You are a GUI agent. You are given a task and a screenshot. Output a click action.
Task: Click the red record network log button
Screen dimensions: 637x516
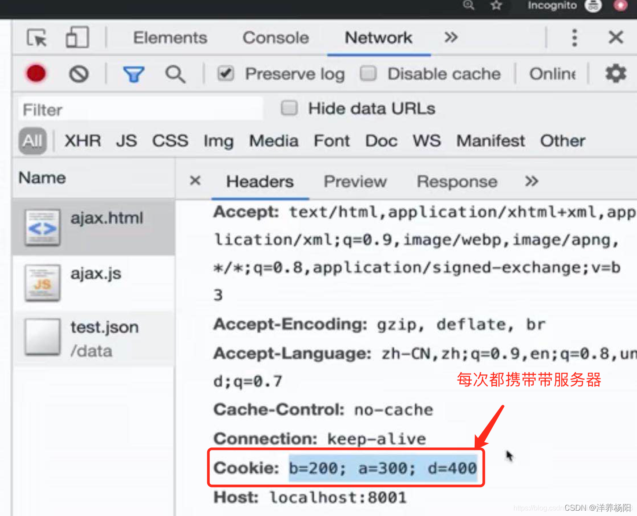click(35, 73)
